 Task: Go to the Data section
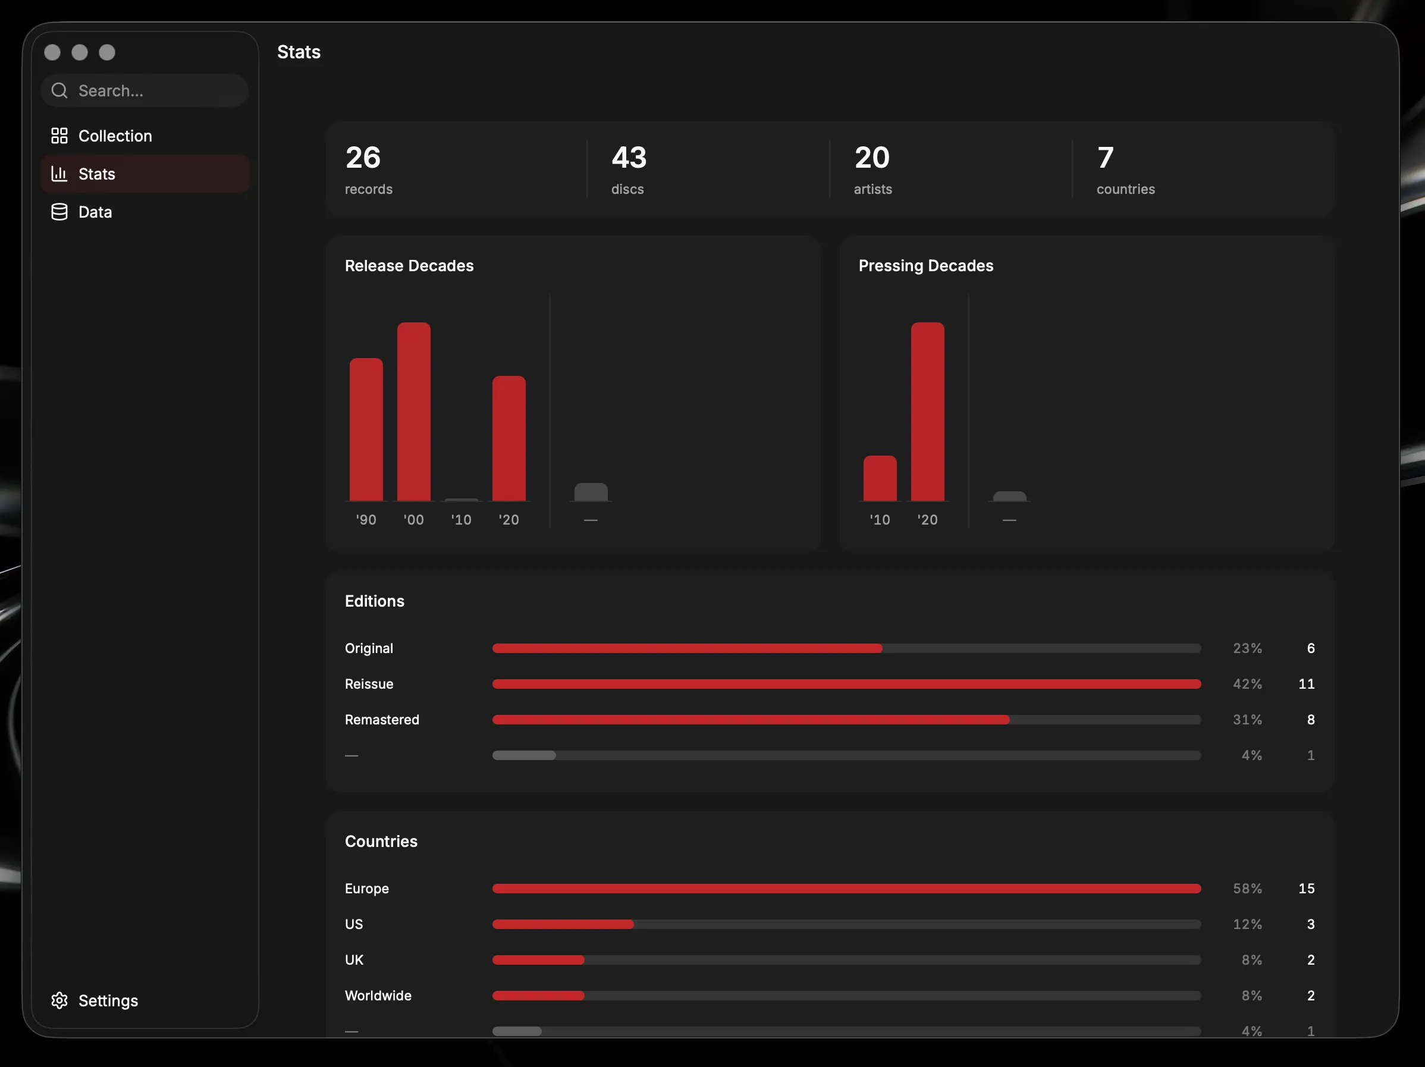click(x=145, y=212)
